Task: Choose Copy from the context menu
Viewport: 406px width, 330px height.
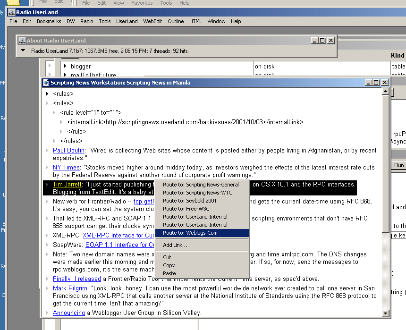Action: [169, 265]
